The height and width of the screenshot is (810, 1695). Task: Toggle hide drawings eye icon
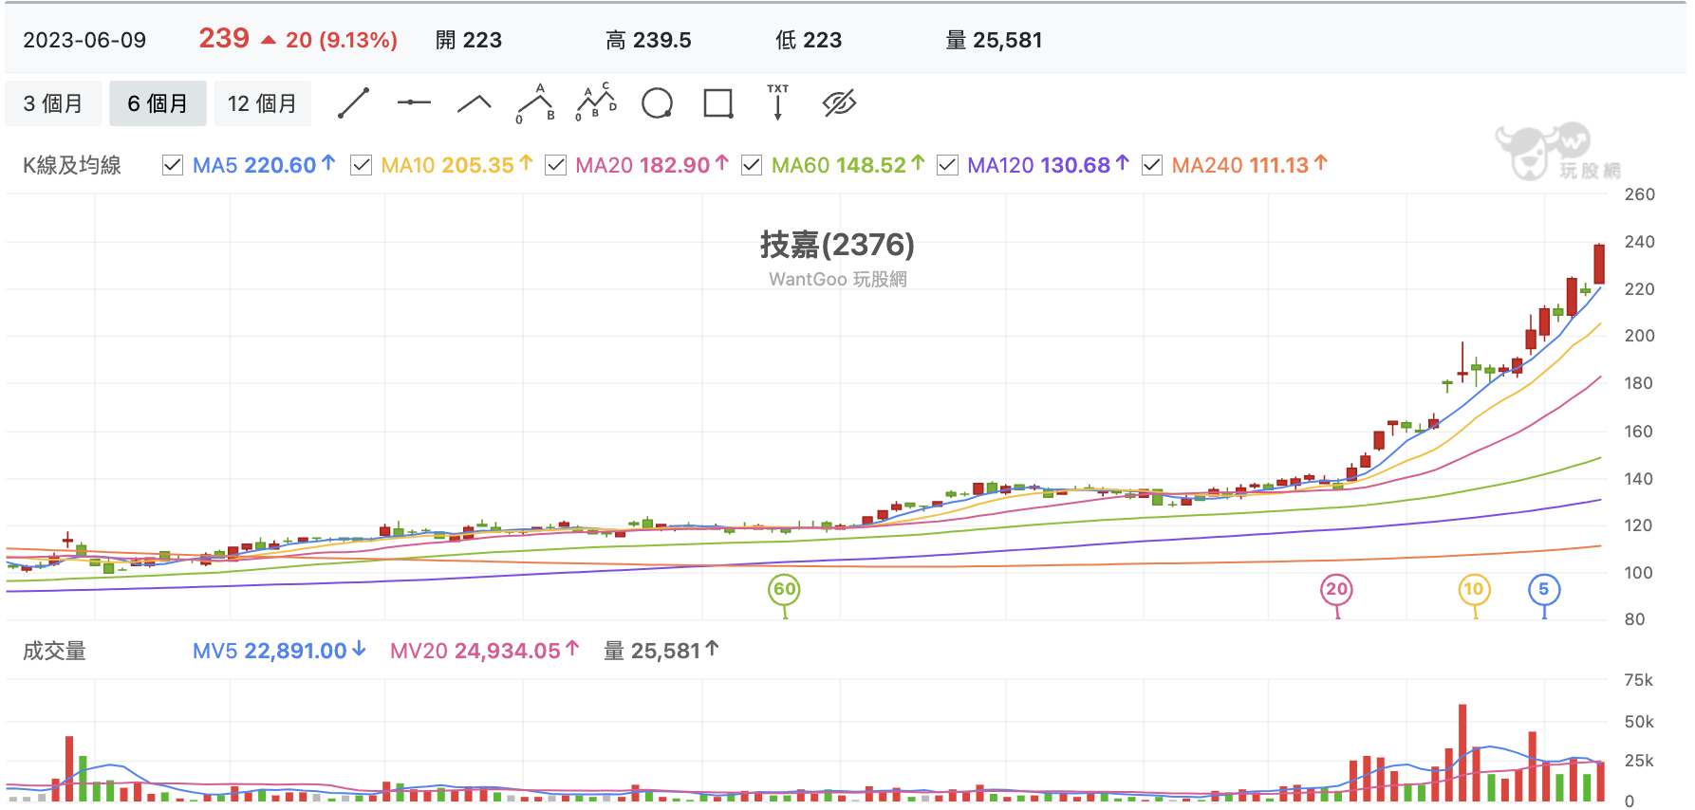839,103
